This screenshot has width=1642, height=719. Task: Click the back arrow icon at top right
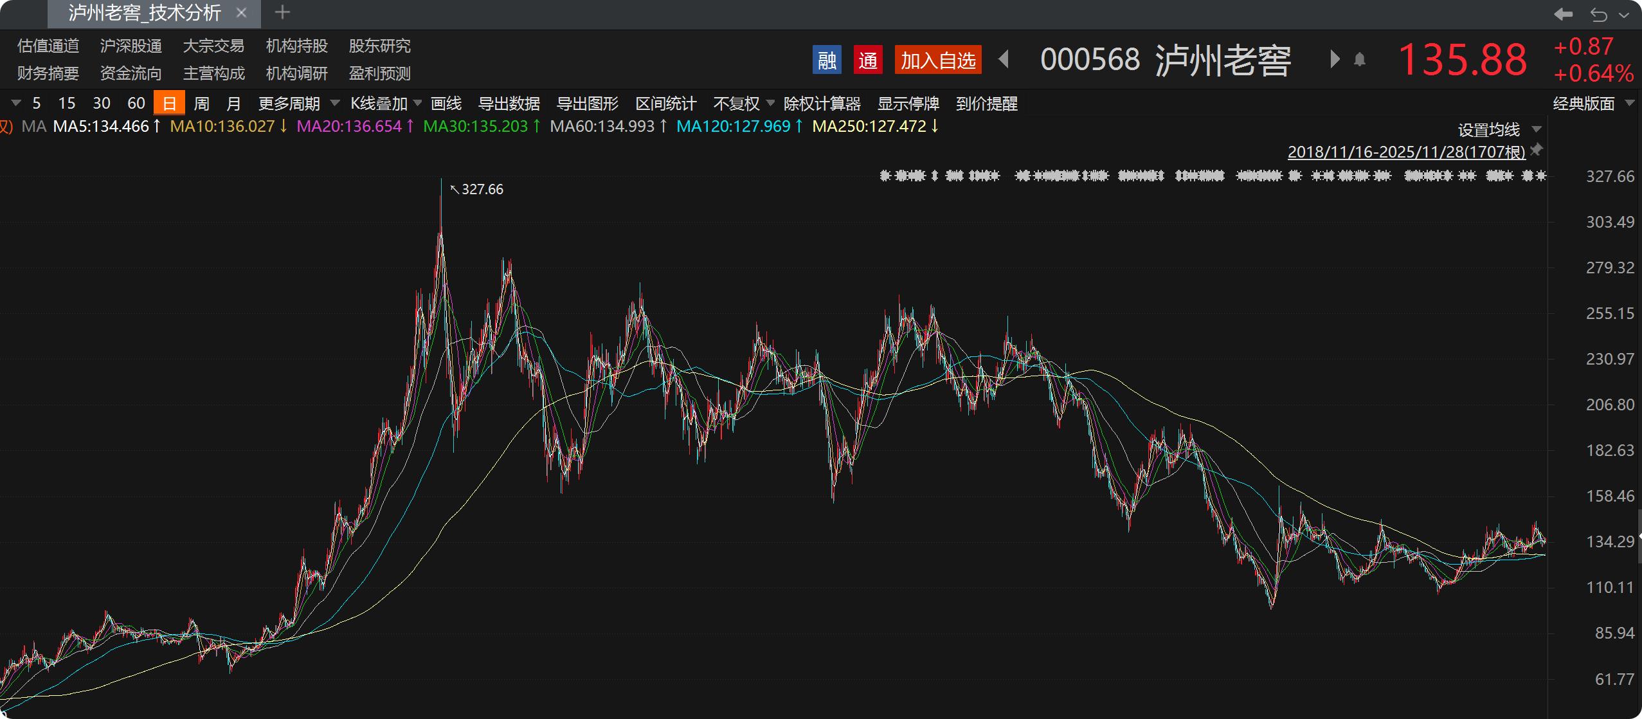tap(1563, 14)
